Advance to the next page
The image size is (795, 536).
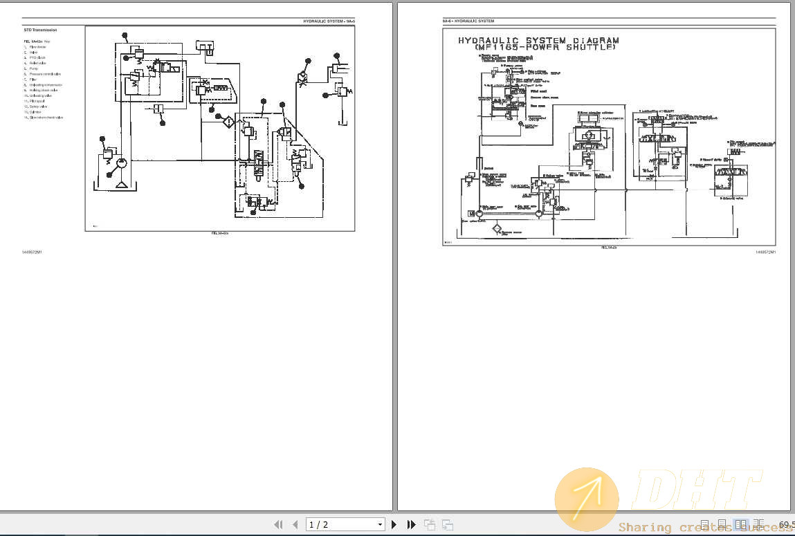coord(394,524)
